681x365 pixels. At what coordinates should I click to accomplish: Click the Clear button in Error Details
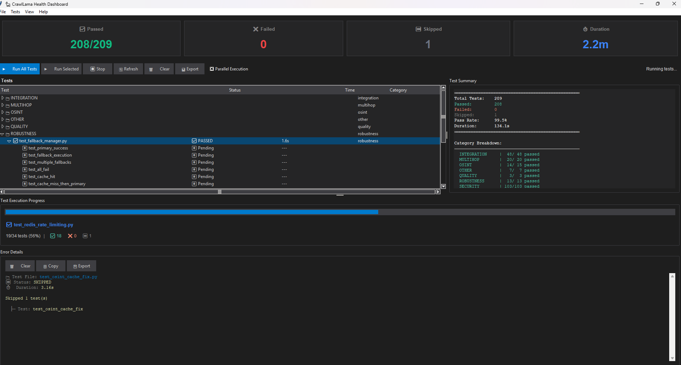(20, 266)
